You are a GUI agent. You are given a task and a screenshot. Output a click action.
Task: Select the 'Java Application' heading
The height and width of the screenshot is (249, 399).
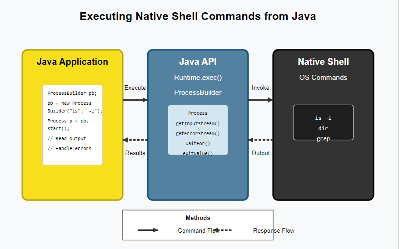click(x=73, y=62)
